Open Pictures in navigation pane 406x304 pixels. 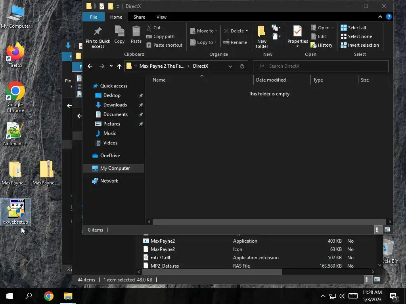(111, 124)
